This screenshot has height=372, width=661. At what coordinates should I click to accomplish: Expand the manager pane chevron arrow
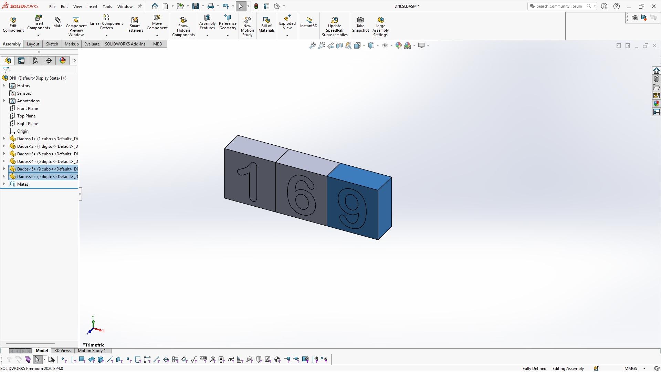tap(74, 61)
